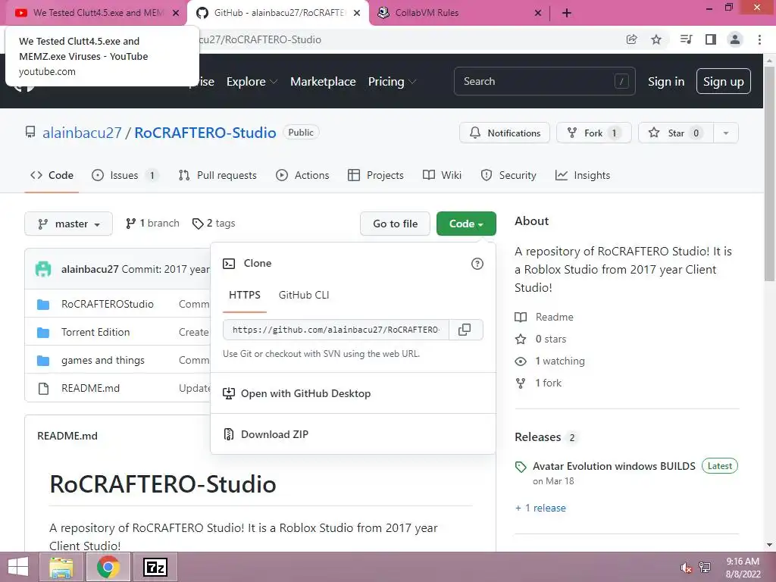
Task: Open File Explorer from taskbar
Action: tap(61, 567)
